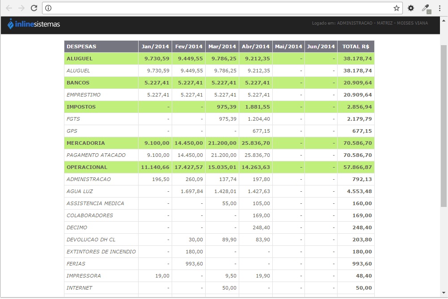The image size is (448, 299).
Task: Click the EMPRESTIMO row label
Action: tap(84, 94)
